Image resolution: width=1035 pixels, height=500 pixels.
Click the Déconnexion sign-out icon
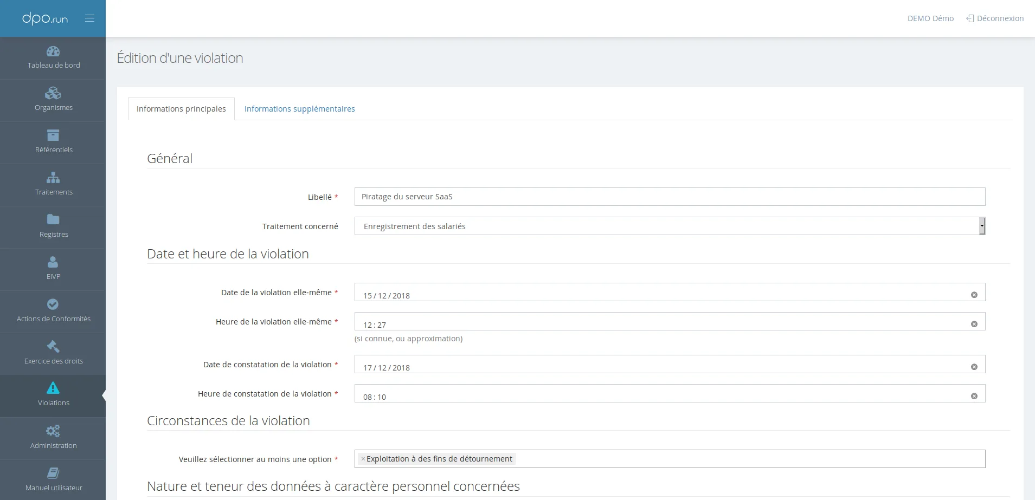pos(970,18)
